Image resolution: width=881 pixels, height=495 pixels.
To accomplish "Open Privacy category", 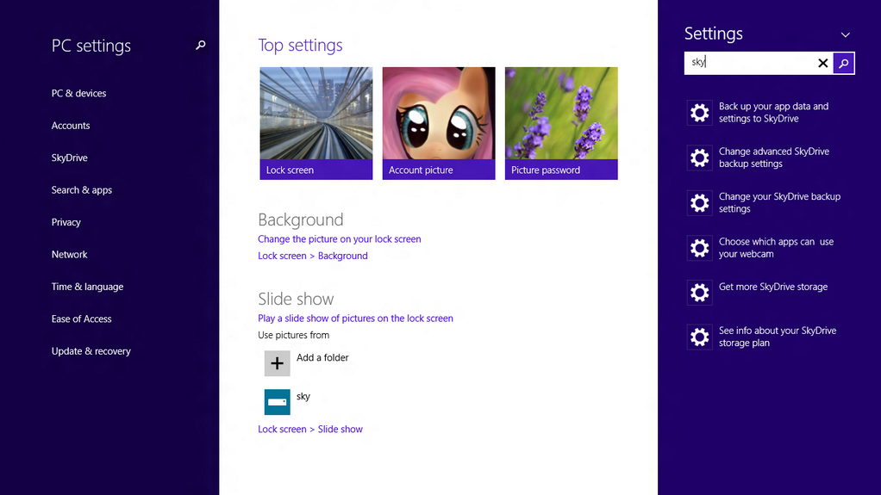I will point(66,222).
